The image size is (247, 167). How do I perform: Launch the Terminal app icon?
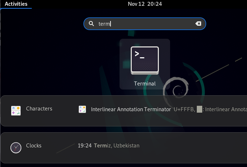click(x=144, y=60)
